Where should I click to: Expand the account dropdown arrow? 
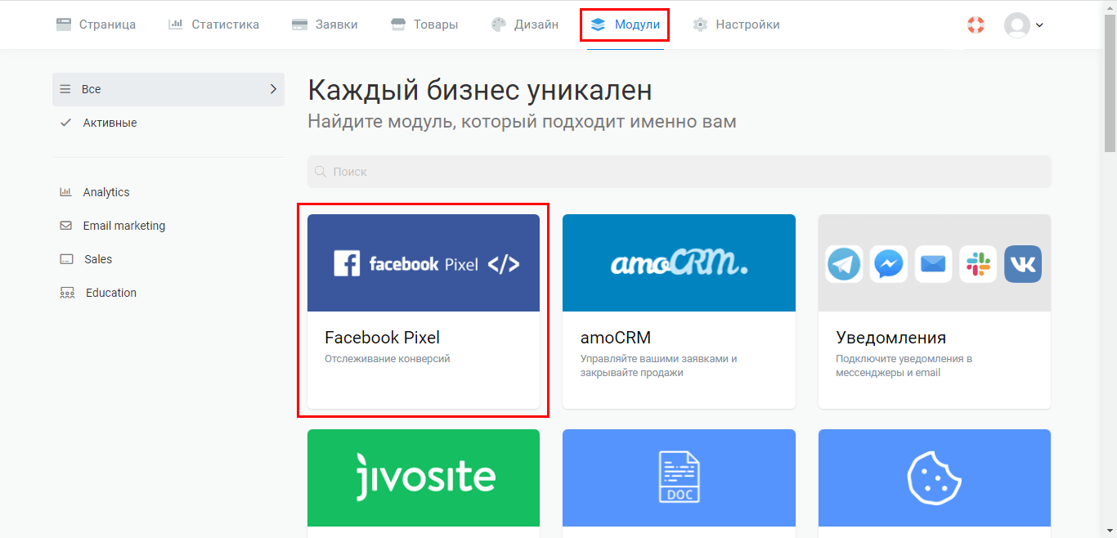point(1039,25)
